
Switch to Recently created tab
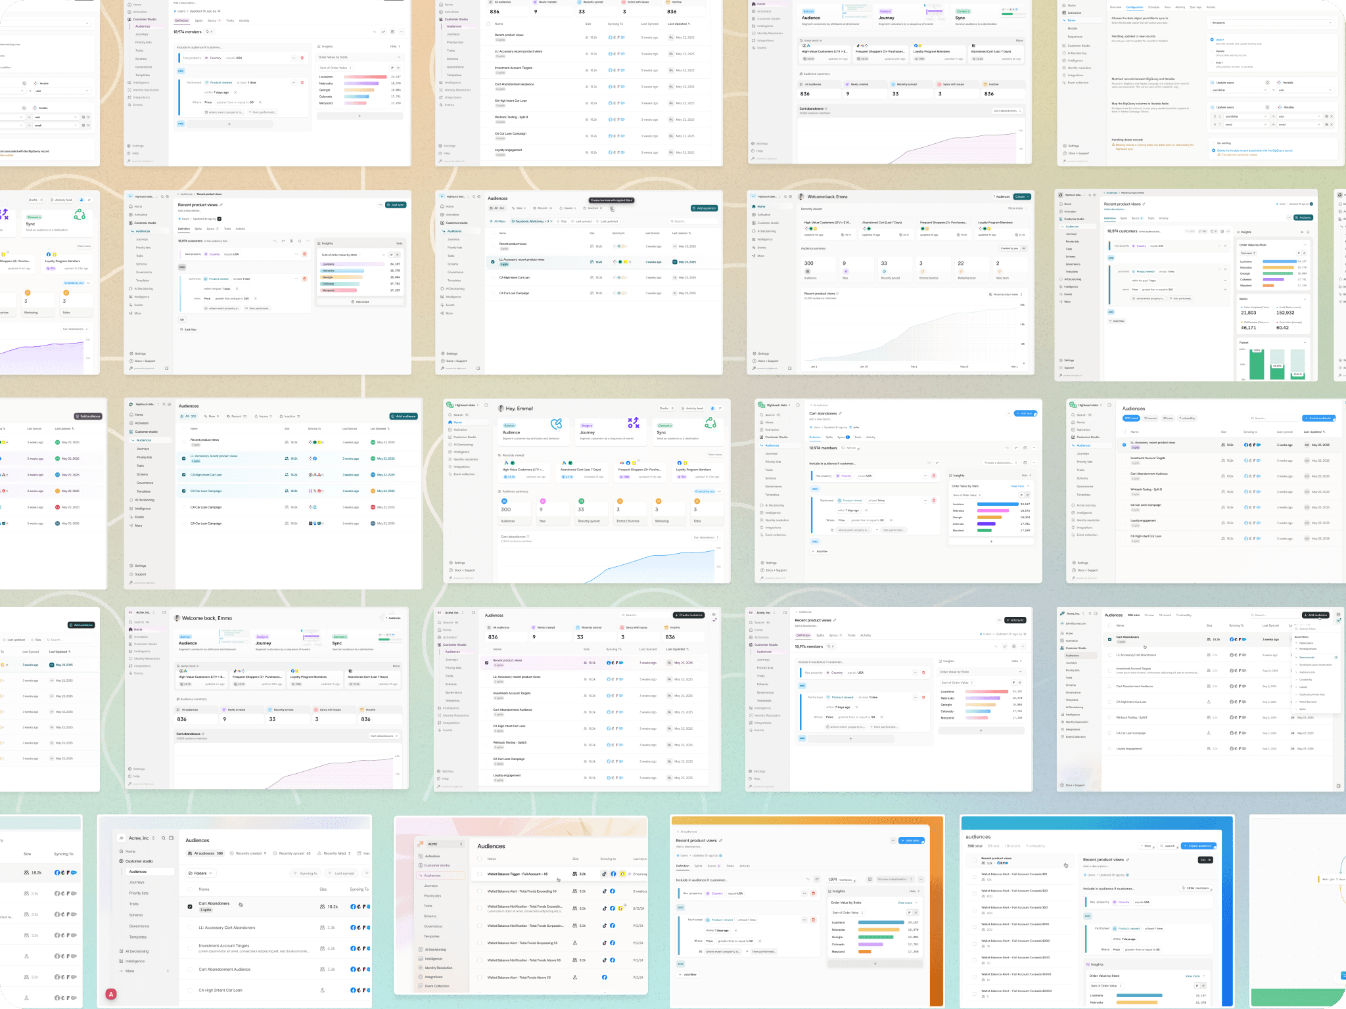pyautogui.click(x=248, y=853)
